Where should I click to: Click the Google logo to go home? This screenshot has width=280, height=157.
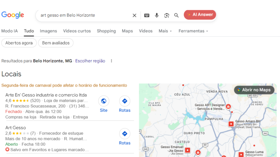(x=13, y=15)
